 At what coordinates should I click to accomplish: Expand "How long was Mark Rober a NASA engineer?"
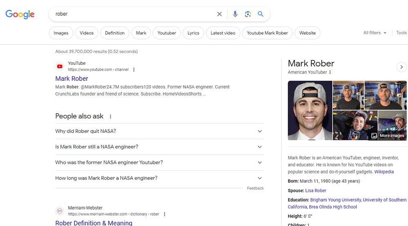(x=159, y=178)
